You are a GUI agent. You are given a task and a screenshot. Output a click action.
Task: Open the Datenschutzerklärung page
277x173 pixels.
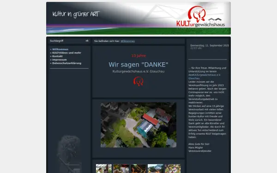[x=67, y=63]
